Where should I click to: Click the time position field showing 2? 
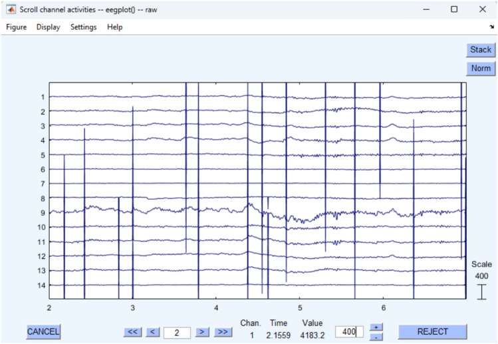(x=177, y=333)
